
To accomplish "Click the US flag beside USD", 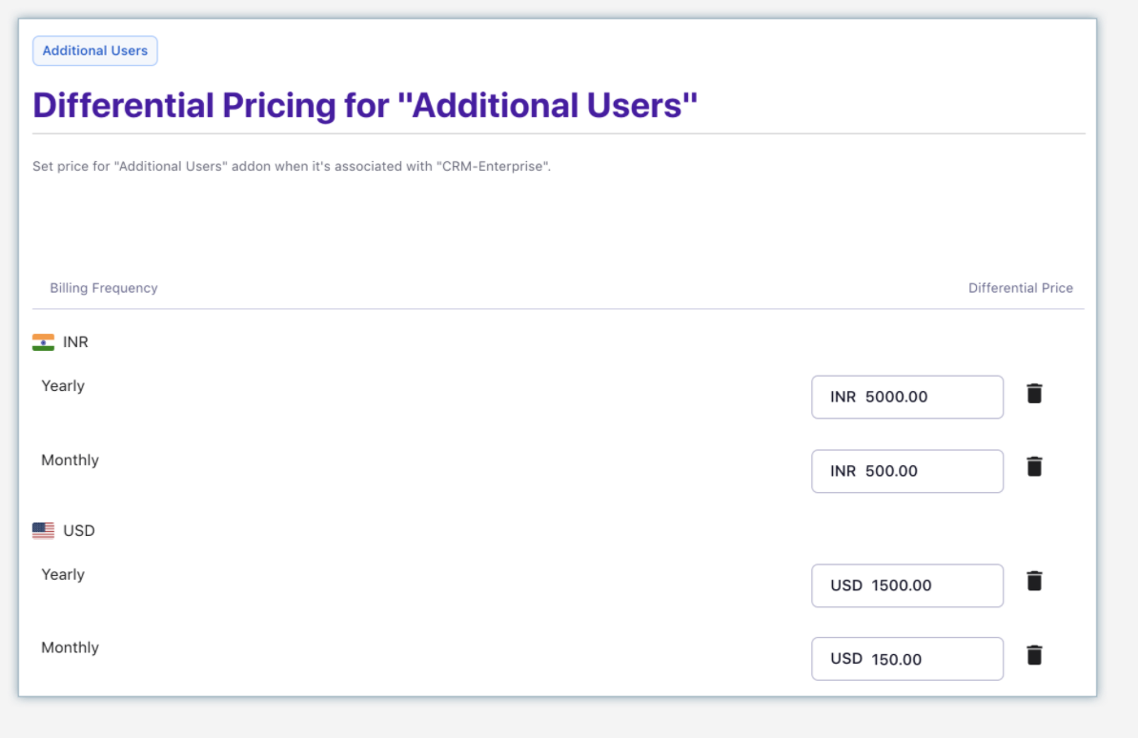I will pos(43,530).
